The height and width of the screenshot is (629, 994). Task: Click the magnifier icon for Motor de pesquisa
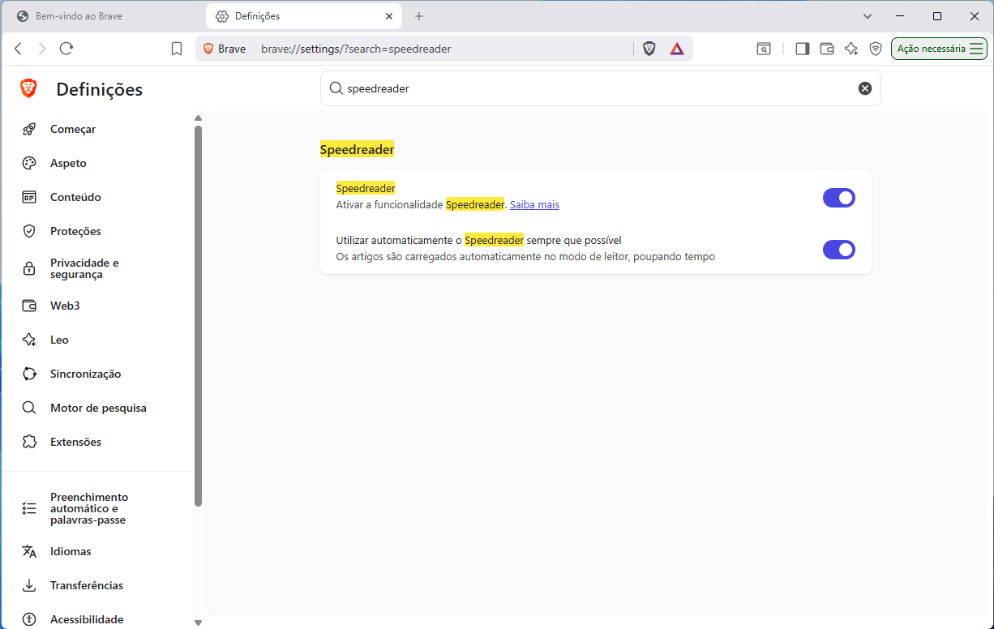coord(29,408)
